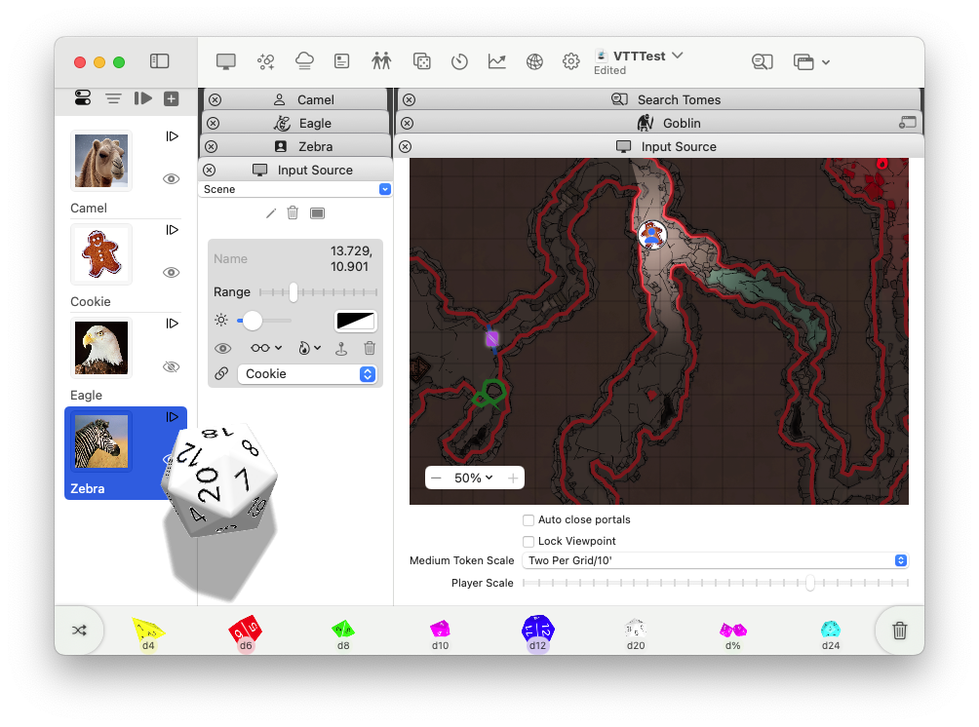Click the flame light-type icon
Screen dimensions: 979x727
308,348
